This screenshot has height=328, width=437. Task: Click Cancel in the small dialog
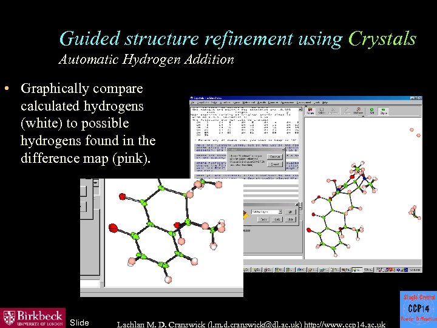click(275, 164)
